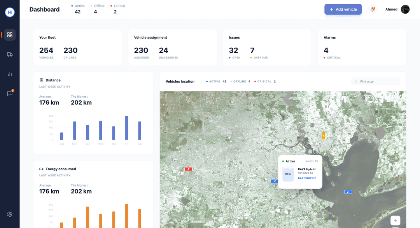Select the orange alert marker on the map
Screen dimensions: 420x228
(323, 136)
